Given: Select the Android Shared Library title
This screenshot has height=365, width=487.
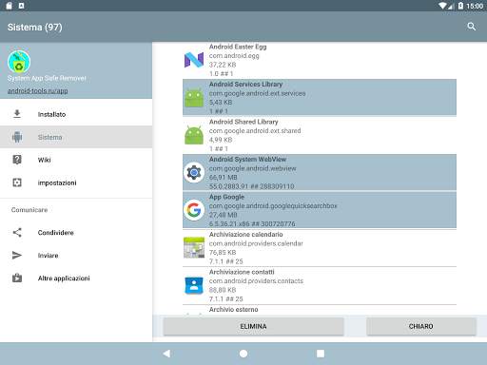Looking at the screenshot, I should (x=243, y=122).
